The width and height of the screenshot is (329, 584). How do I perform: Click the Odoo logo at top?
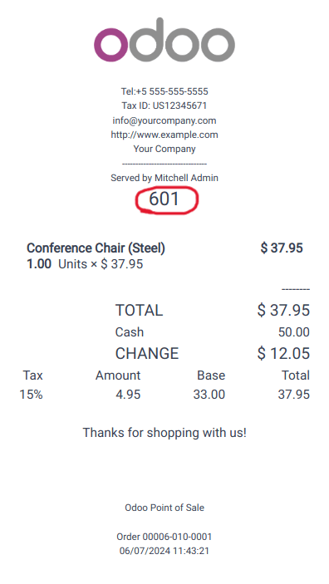point(164,40)
